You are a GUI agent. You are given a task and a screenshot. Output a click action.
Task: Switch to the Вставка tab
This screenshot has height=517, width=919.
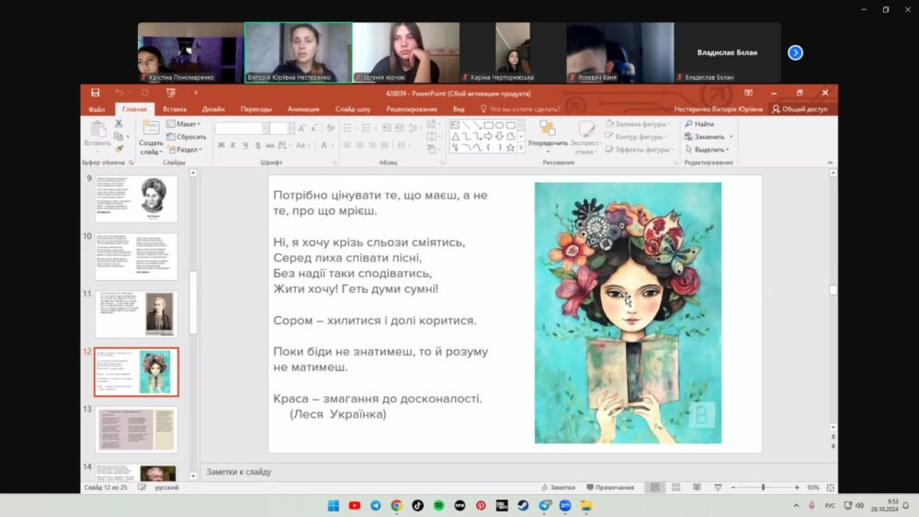tap(175, 109)
